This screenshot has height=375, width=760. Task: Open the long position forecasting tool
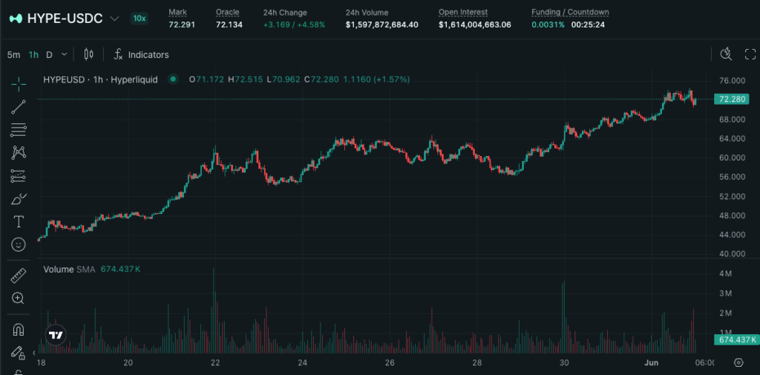[19, 175]
